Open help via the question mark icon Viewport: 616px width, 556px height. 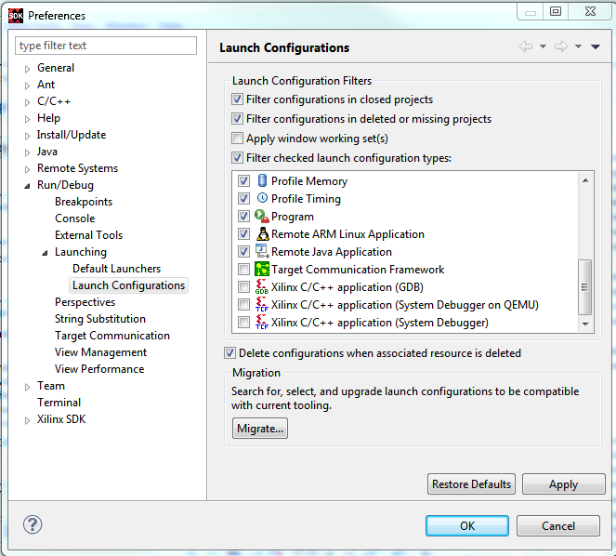[x=33, y=524]
